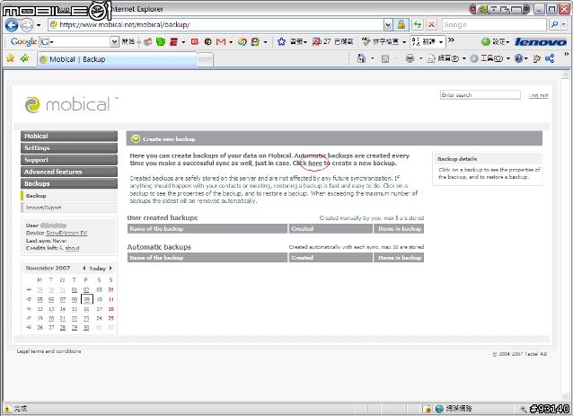Click the green book icon in Google Toolbar
This screenshot has height=416, width=573.
(x=161, y=41)
